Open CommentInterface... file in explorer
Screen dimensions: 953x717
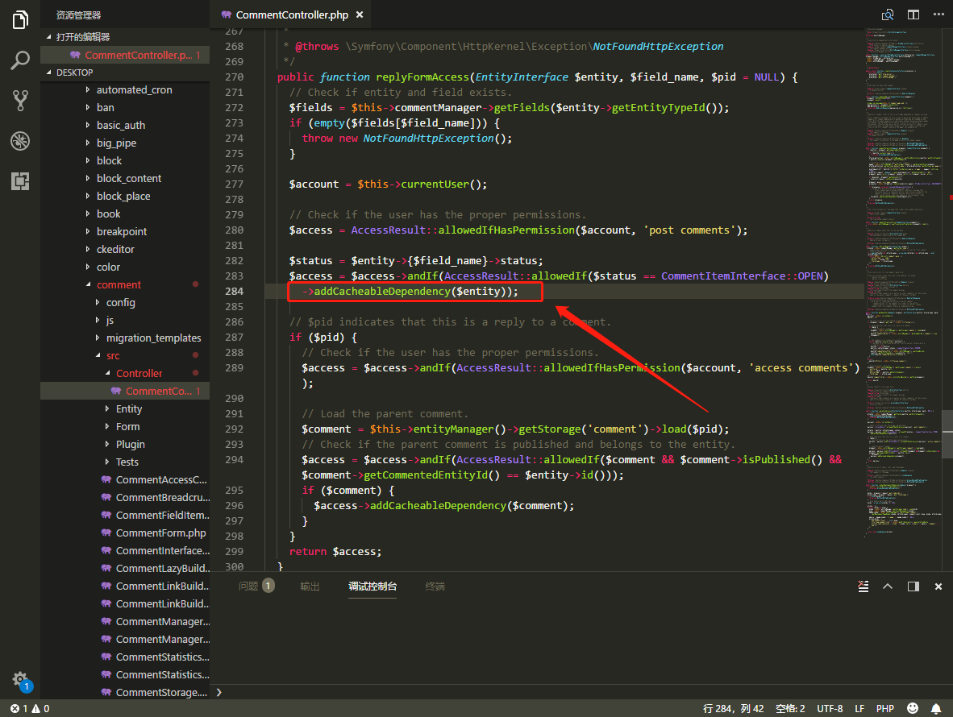click(x=125, y=551)
